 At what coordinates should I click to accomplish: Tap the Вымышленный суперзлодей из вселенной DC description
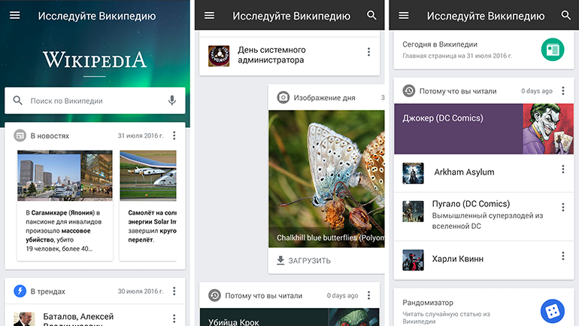click(487, 221)
